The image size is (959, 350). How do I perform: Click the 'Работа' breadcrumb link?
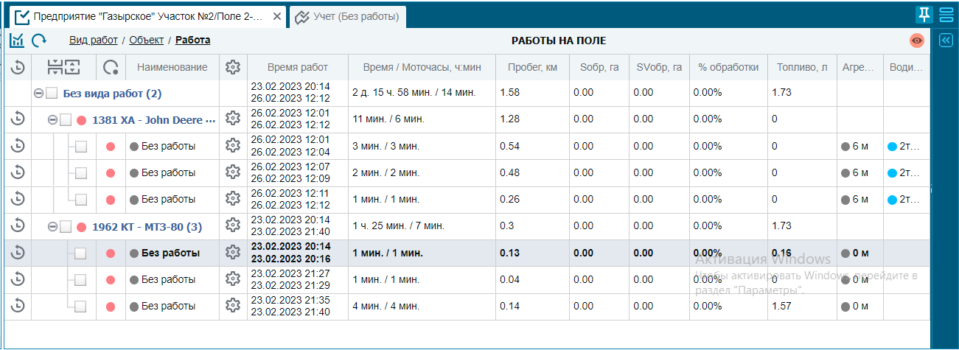coord(192,41)
